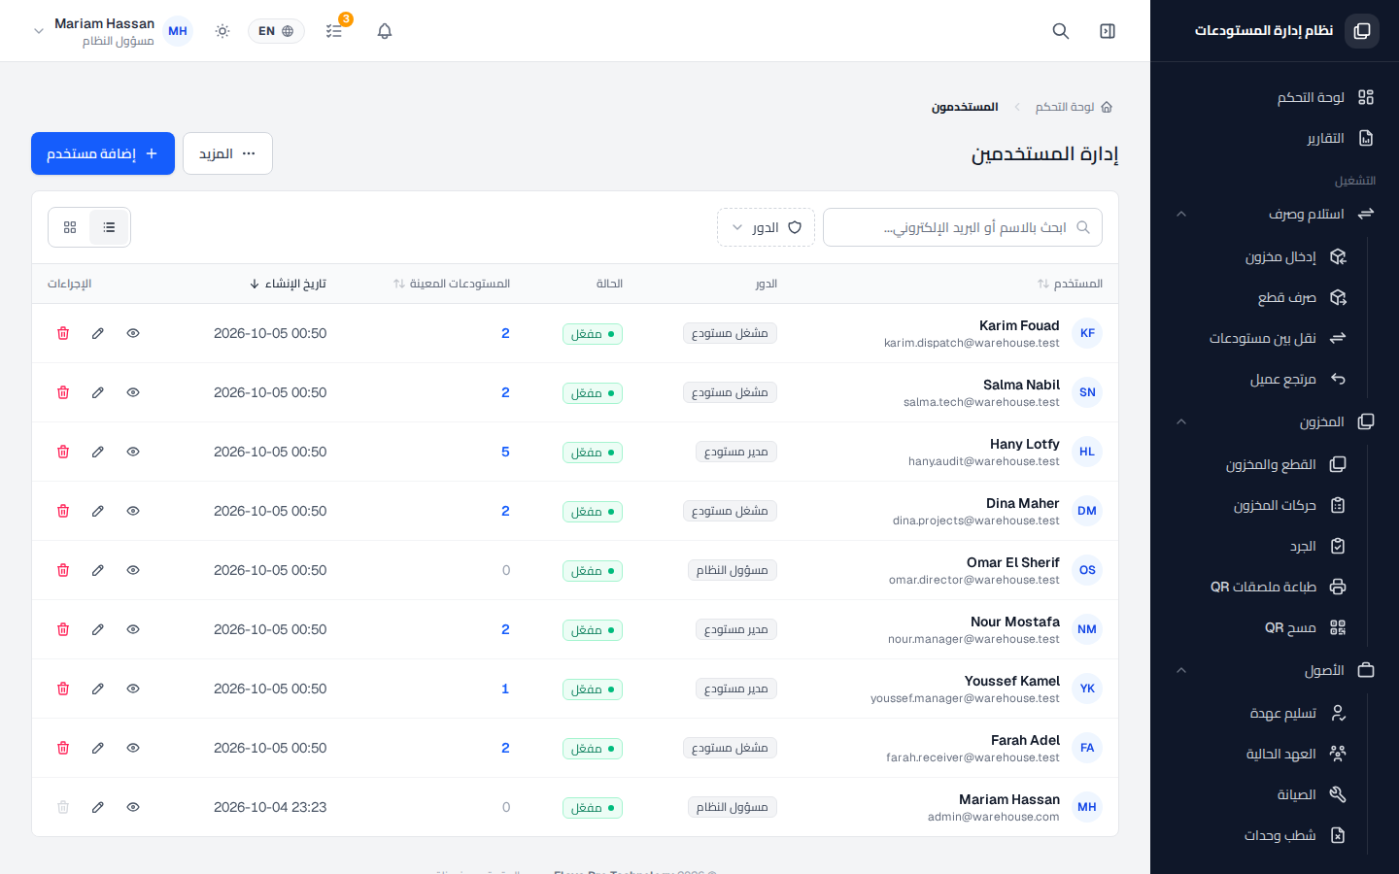The width and height of the screenshot is (1399, 874).
Task: Edit user Mariam Hassan
Action: point(98,807)
